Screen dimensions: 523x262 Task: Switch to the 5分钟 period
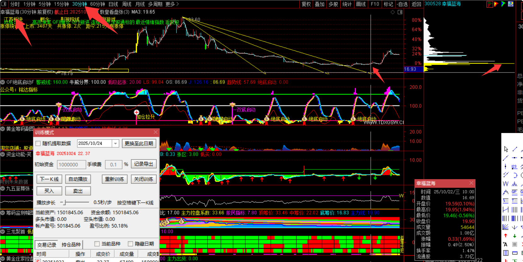[x=45, y=4]
